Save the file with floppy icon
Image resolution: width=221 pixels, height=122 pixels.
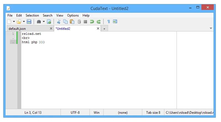(29, 22)
